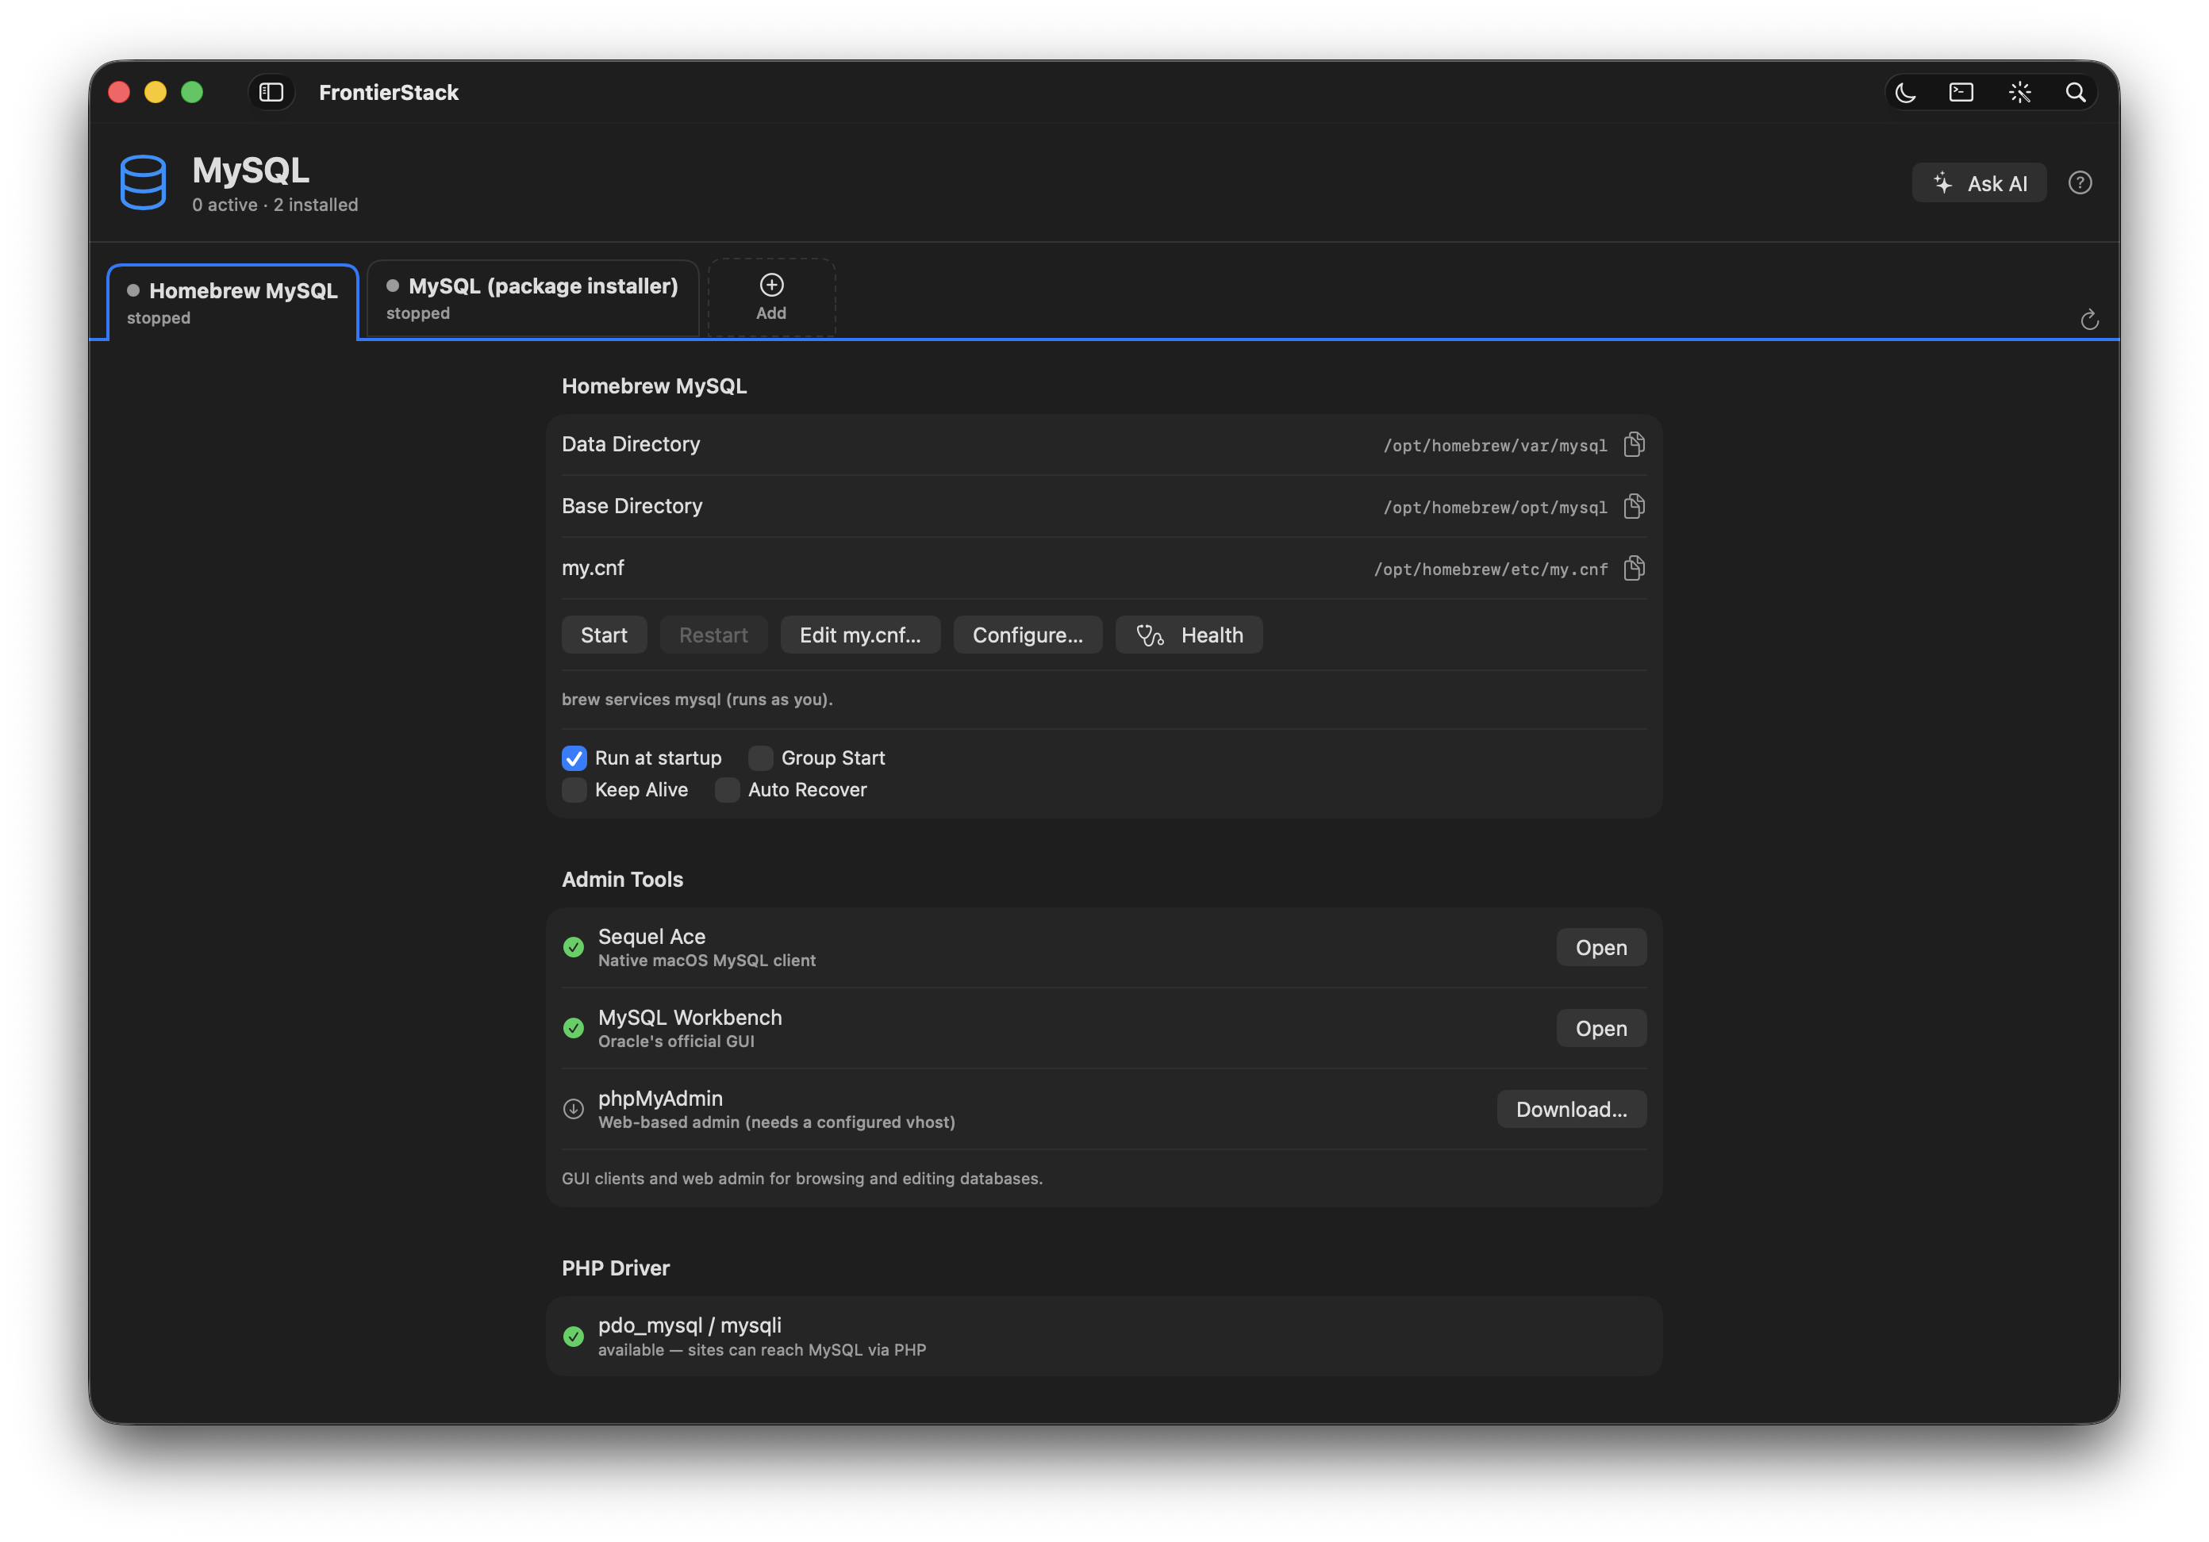Screen dimensions: 2209x1542
Task: Click the plus icon in the Add tab
Action: [x=771, y=285]
